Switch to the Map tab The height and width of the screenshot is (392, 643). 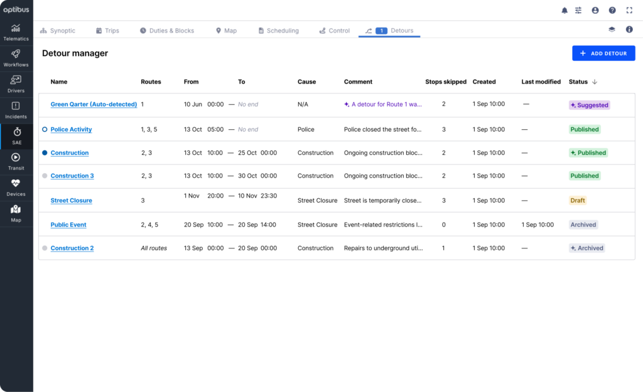[x=226, y=30]
